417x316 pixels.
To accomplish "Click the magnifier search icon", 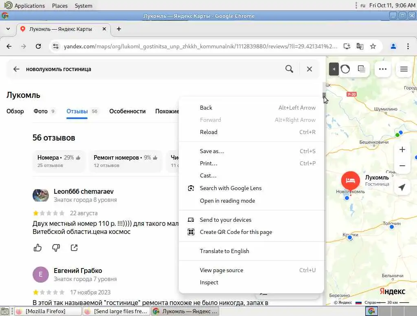I will [289, 69].
